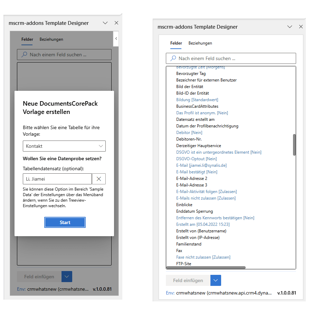Select the Felder tab in the right panel
331x318 pixels.
pyautogui.click(x=176, y=43)
